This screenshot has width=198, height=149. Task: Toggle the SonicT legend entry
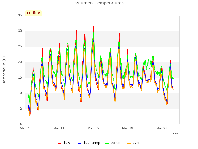(x=114, y=143)
